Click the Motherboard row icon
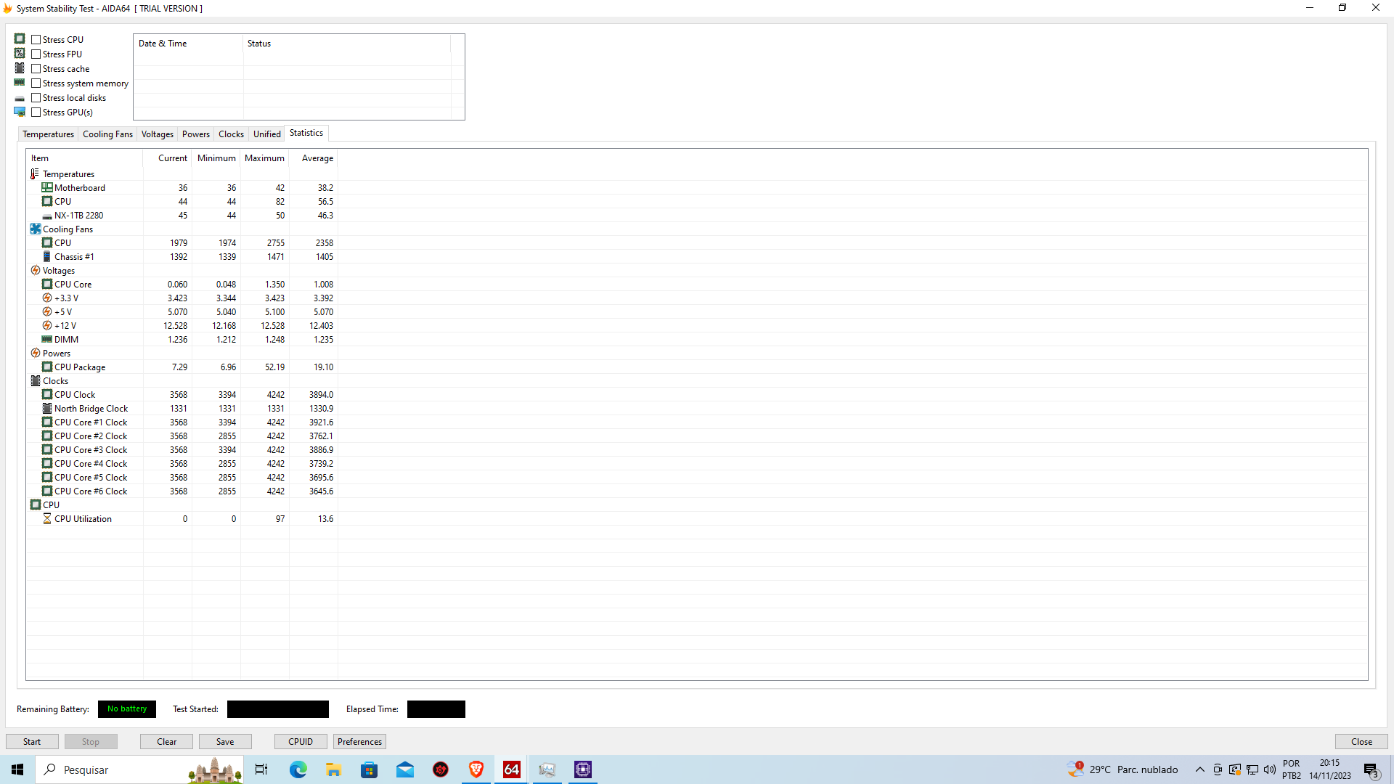Viewport: 1394px width, 784px height. [x=47, y=188]
